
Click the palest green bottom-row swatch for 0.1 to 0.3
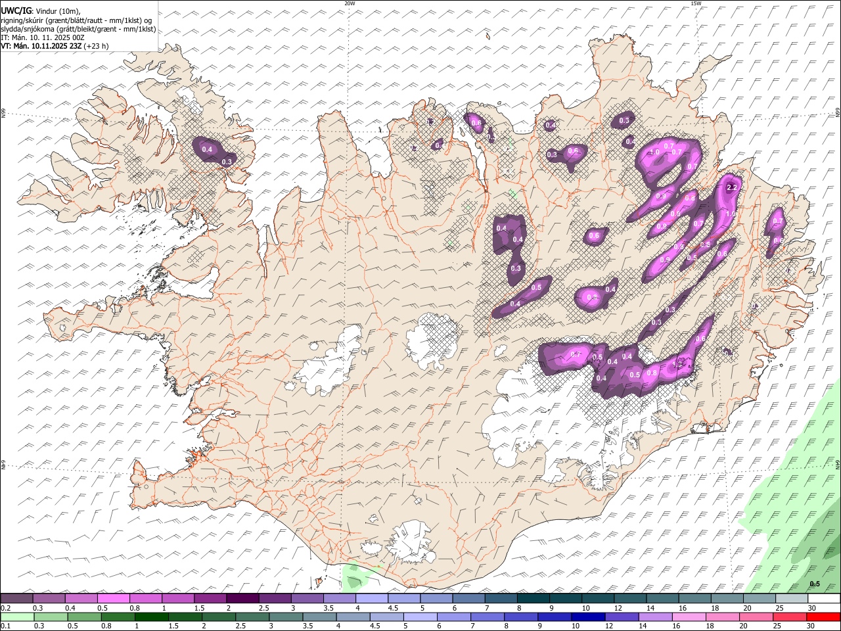coord(16,617)
